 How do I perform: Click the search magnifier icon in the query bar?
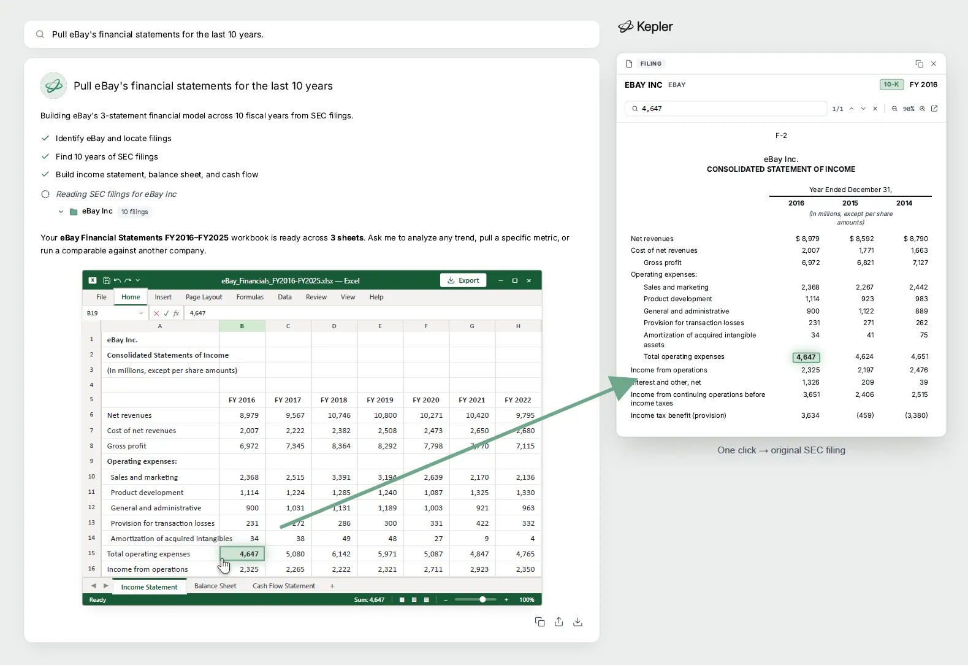click(40, 34)
